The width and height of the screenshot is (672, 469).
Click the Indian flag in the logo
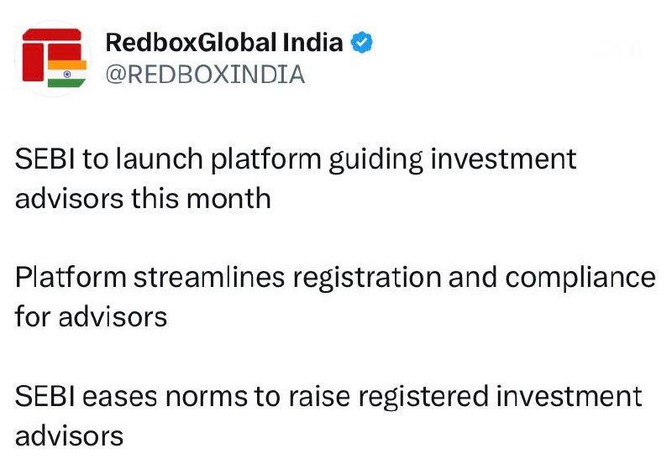pos(66,74)
